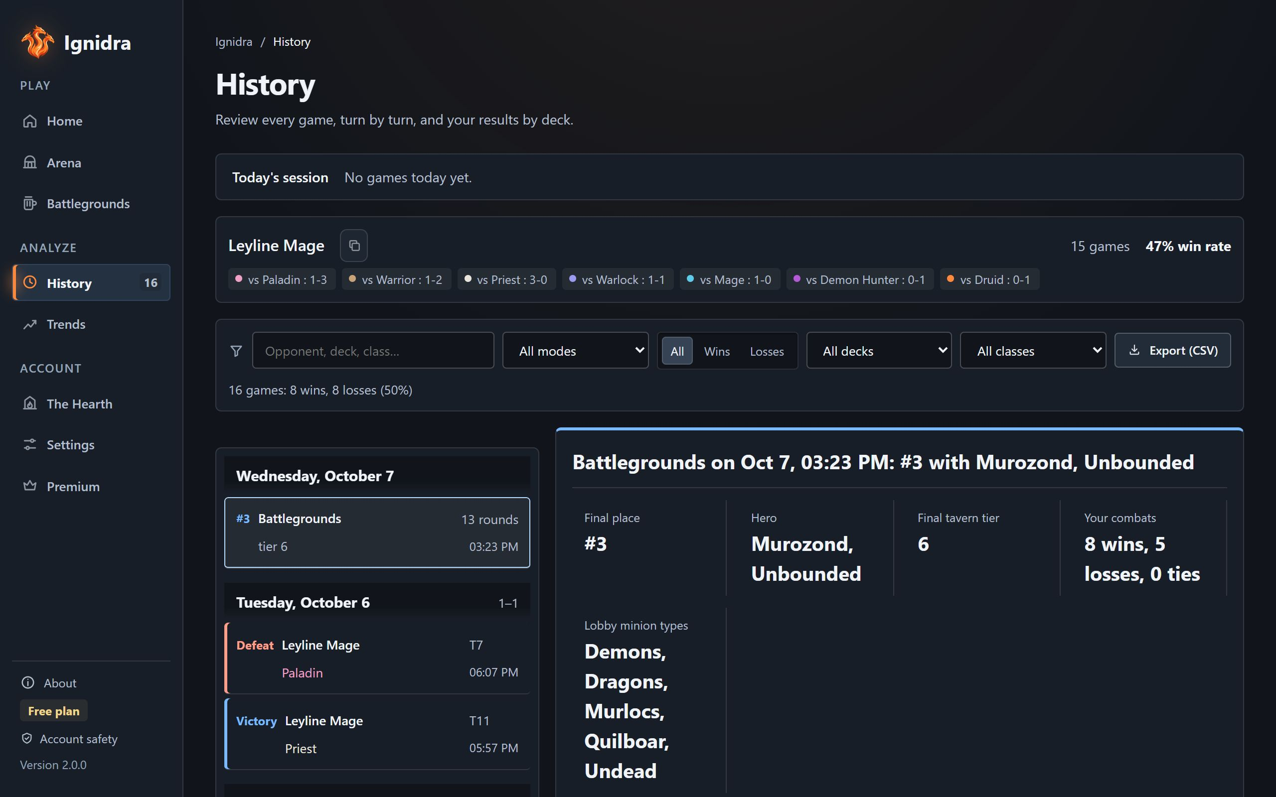The height and width of the screenshot is (797, 1276).
Task: Open The Hearth icon in sidebar
Action: 30,404
